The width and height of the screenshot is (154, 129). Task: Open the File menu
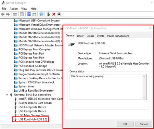(x=4, y=9)
